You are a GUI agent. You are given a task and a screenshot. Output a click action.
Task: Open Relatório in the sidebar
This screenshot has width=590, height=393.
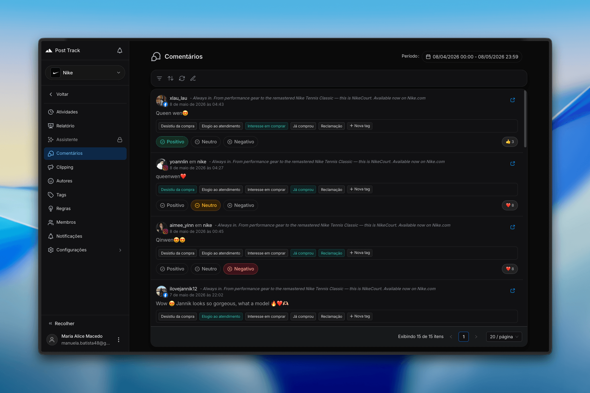tap(85, 126)
